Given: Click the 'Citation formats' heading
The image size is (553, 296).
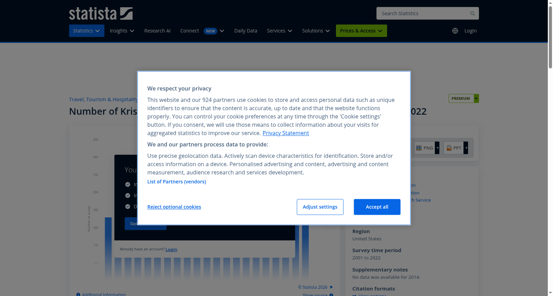Looking at the screenshot, I should pos(374,289).
